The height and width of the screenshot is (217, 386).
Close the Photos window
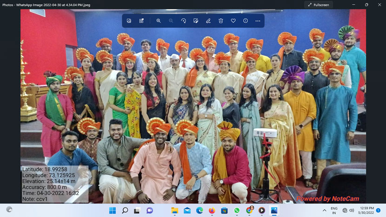click(x=379, y=5)
